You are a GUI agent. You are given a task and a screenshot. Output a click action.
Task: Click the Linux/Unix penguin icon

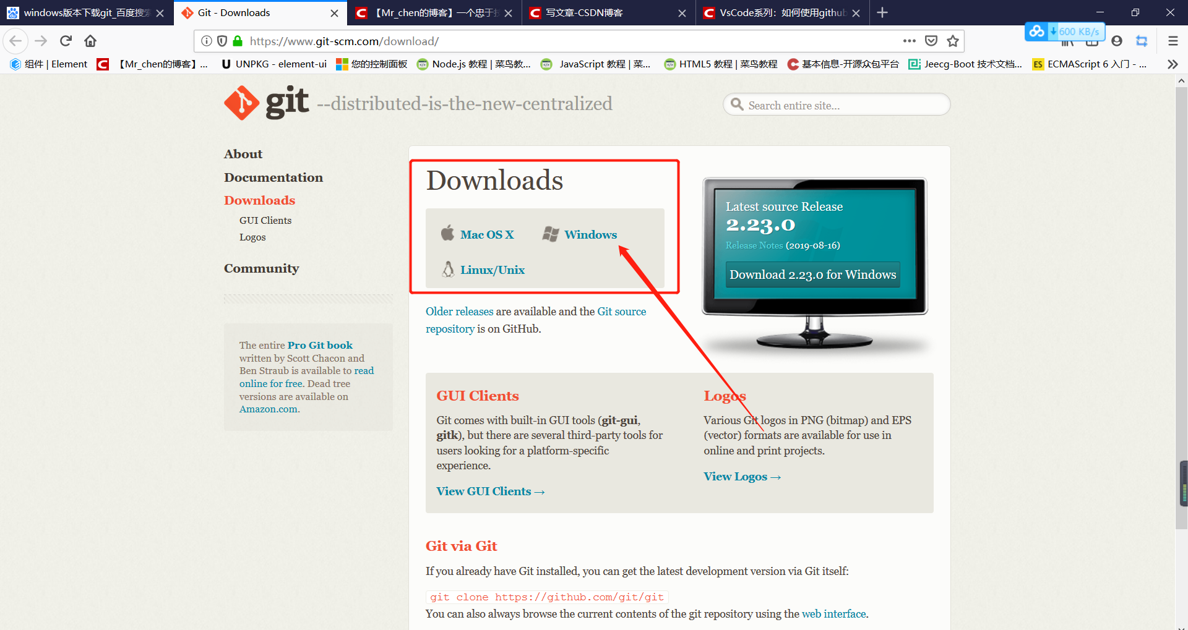[x=447, y=269]
